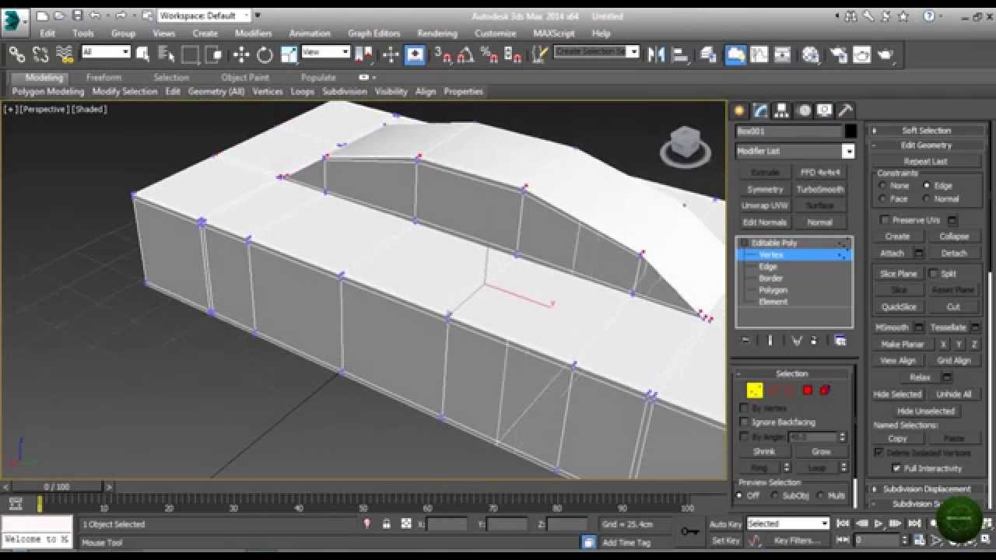Image resolution: width=996 pixels, height=560 pixels.
Task: Click the Align tool icon
Action: point(679,54)
